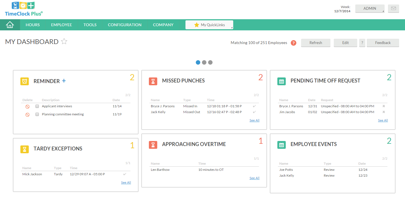This screenshot has height=197, width=405.
Task: Open the HOURS menu
Action: tap(33, 25)
